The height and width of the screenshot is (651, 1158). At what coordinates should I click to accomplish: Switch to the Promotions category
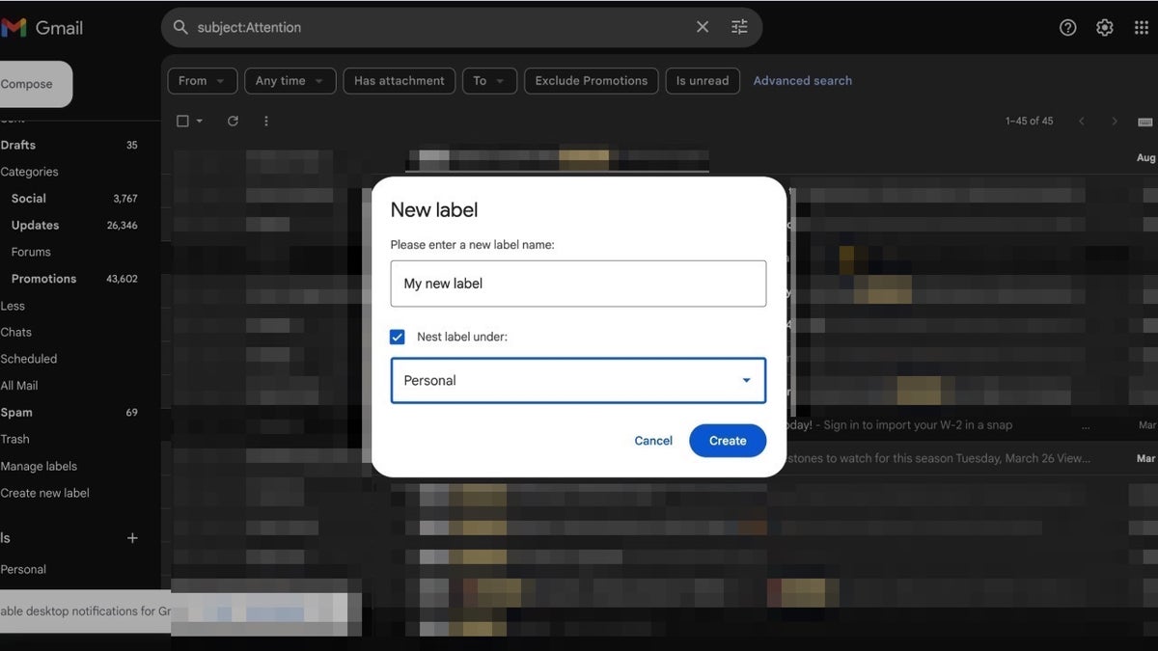point(43,278)
